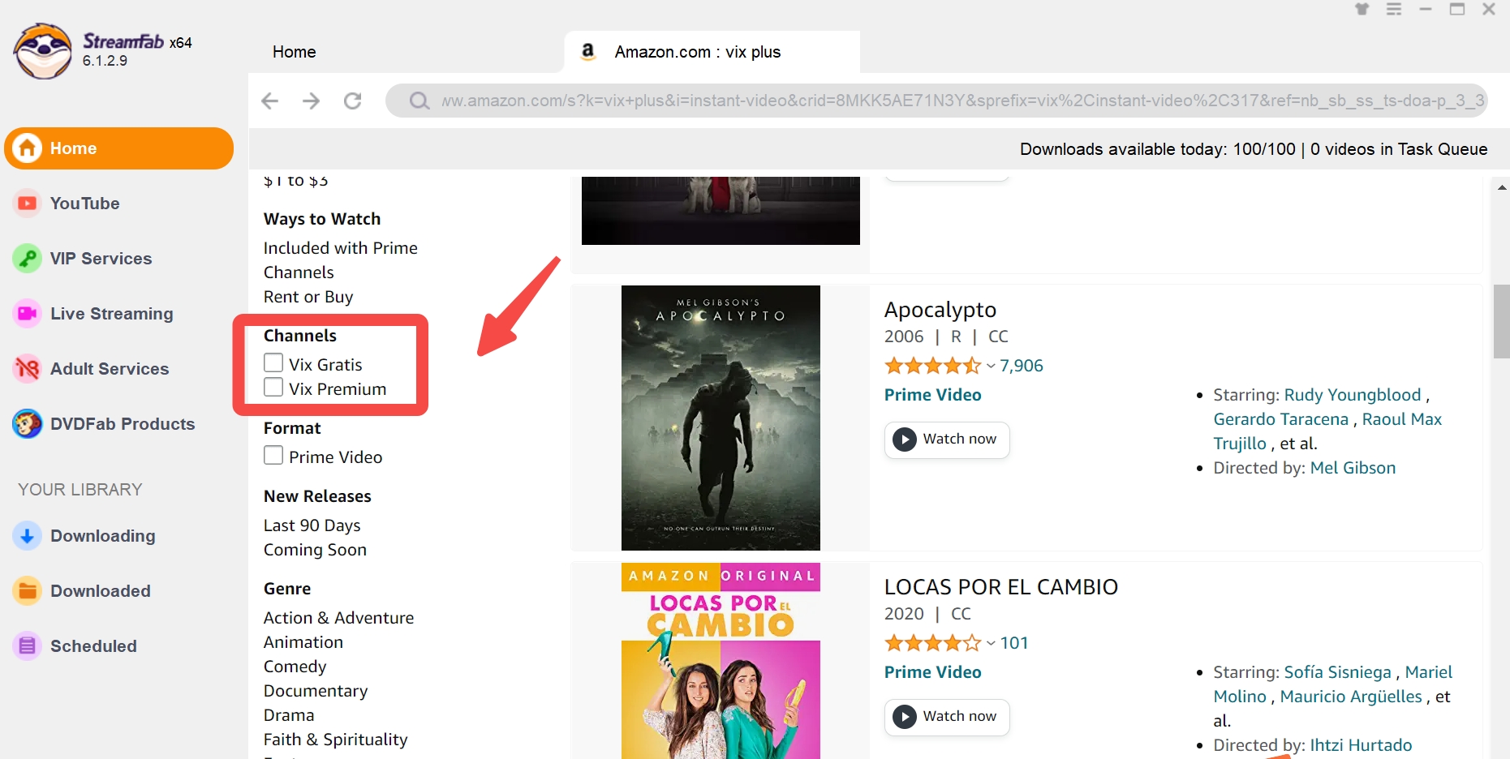Click the Adult Services 18 icon
Image resolution: width=1510 pixels, height=759 pixels.
(x=27, y=368)
